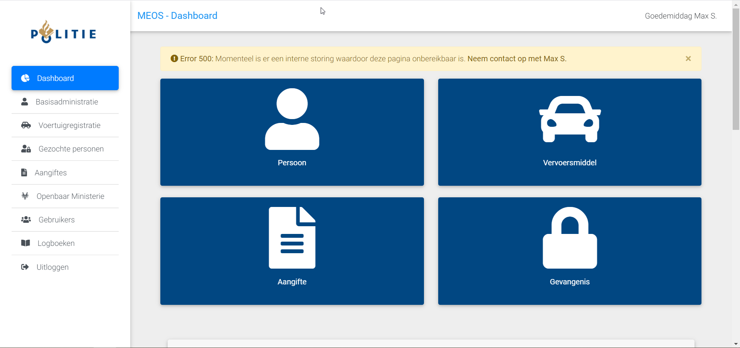Viewport: 740px width, 348px height.
Task: Click the car icon on Vervoersmiddel tile
Action: click(x=570, y=119)
